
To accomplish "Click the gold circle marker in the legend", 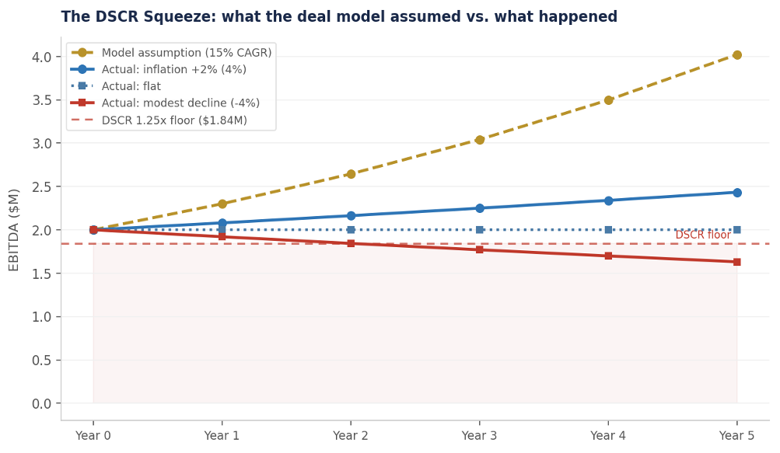I will (x=82, y=53).
